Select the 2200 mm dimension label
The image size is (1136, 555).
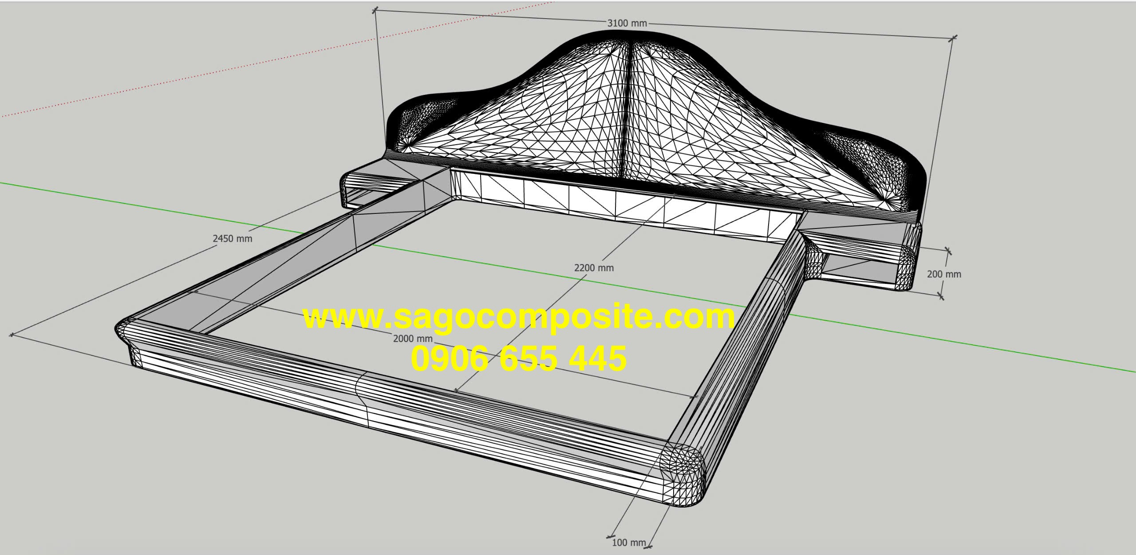[594, 268]
